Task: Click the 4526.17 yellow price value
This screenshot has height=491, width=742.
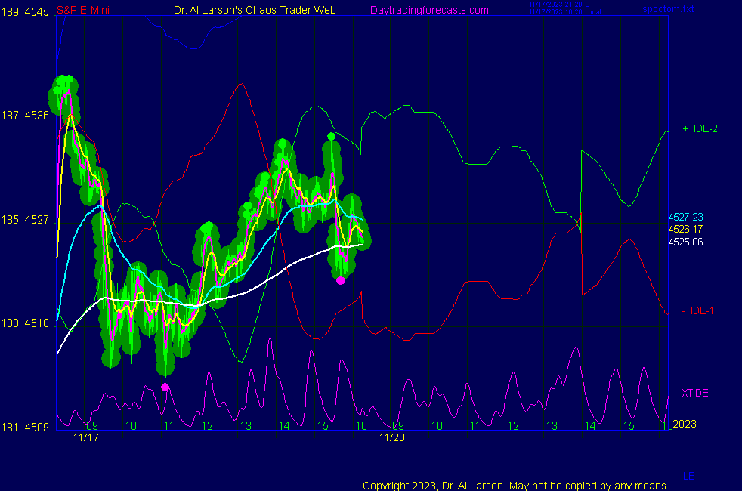Action: pos(685,229)
